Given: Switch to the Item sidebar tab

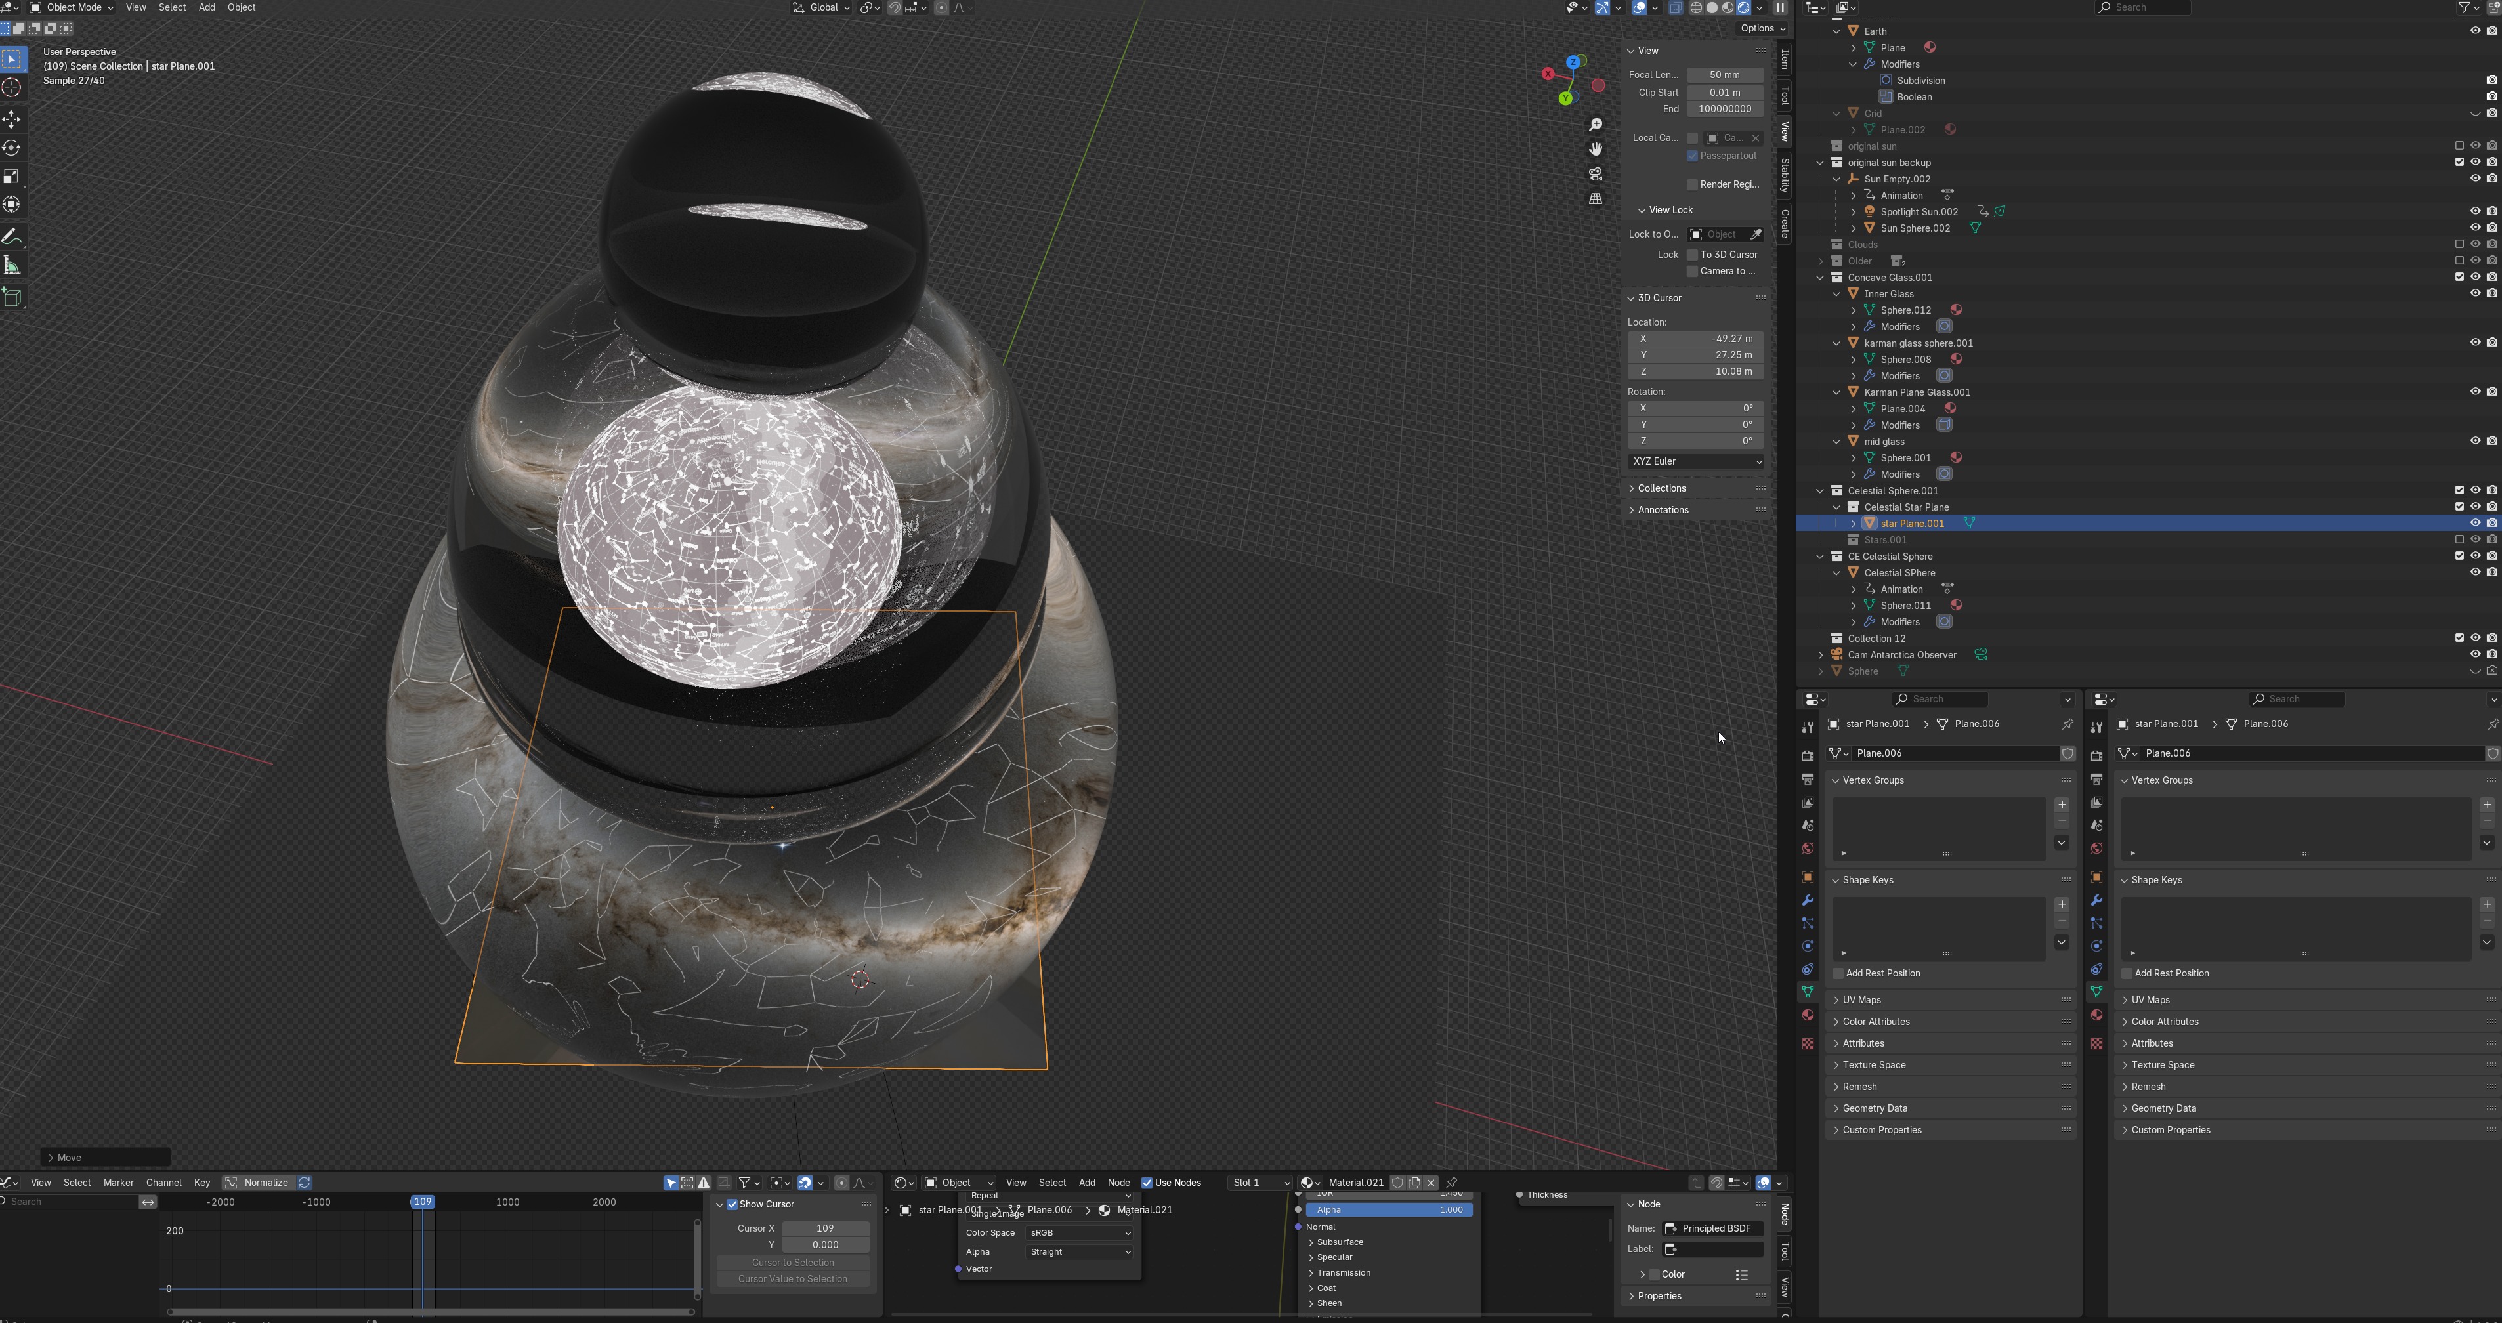Looking at the screenshot, I should 1784,60.
